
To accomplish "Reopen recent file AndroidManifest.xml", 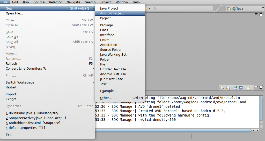I will click(48, 123).
